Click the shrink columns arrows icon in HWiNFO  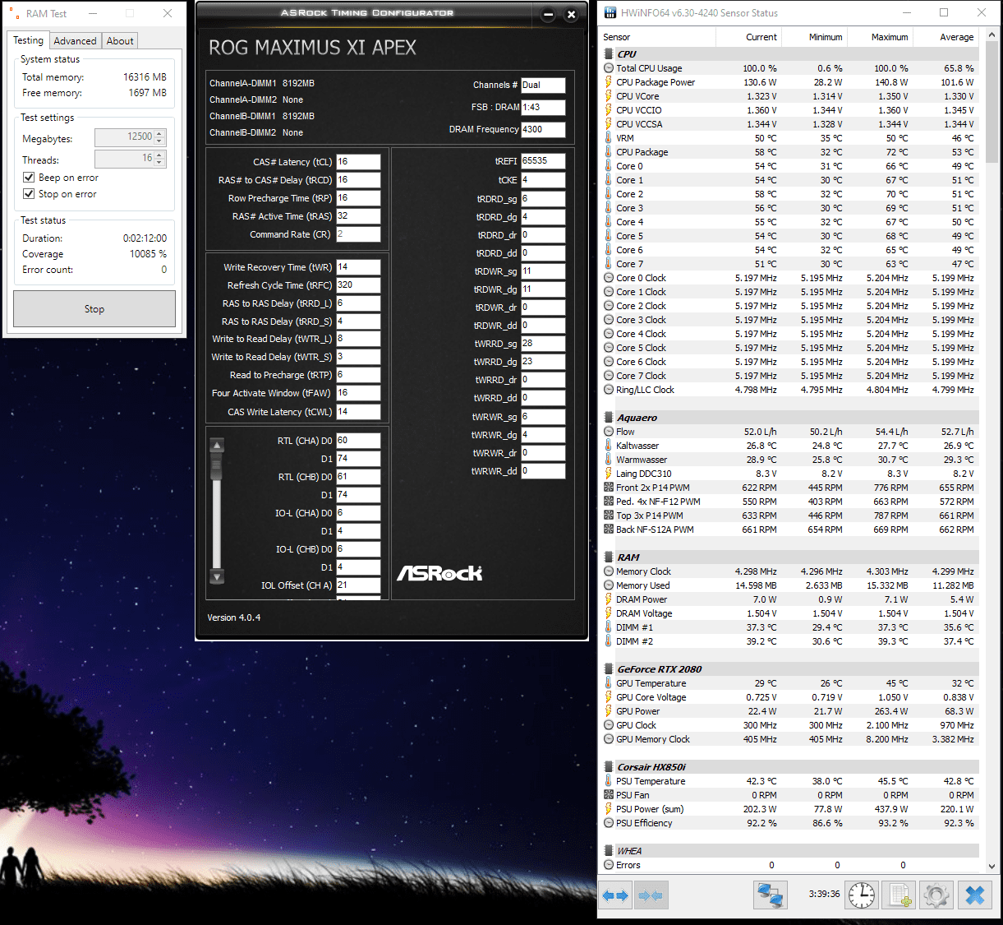click(x=651, y=895)
